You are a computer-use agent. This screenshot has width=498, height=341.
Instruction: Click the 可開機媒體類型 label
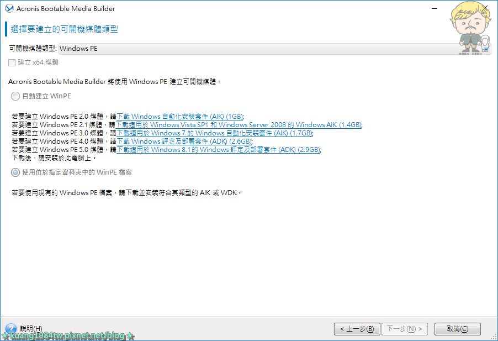33,49
